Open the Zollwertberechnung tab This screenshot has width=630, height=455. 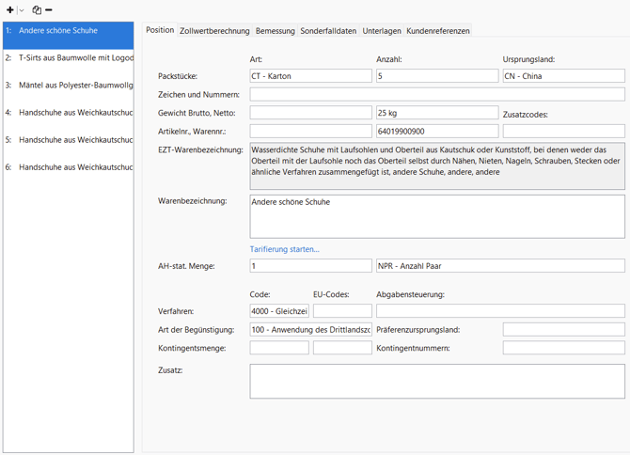[214, 31]
